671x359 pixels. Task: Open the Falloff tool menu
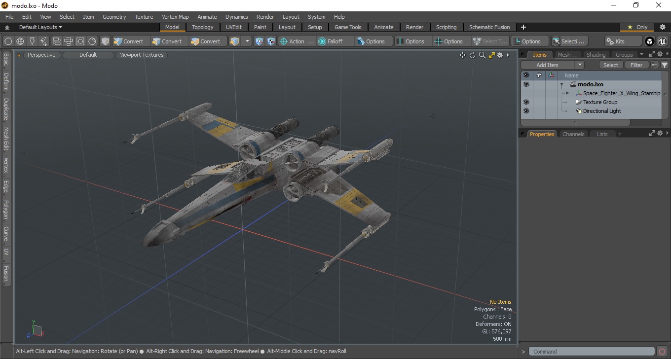[335, 41]
